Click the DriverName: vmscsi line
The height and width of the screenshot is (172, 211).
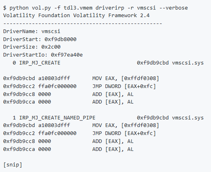click(32, 31)
